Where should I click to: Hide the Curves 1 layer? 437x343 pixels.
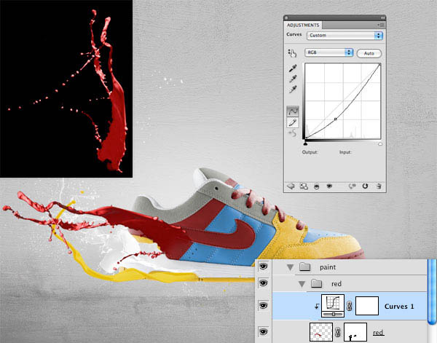[x=263, y=306]
